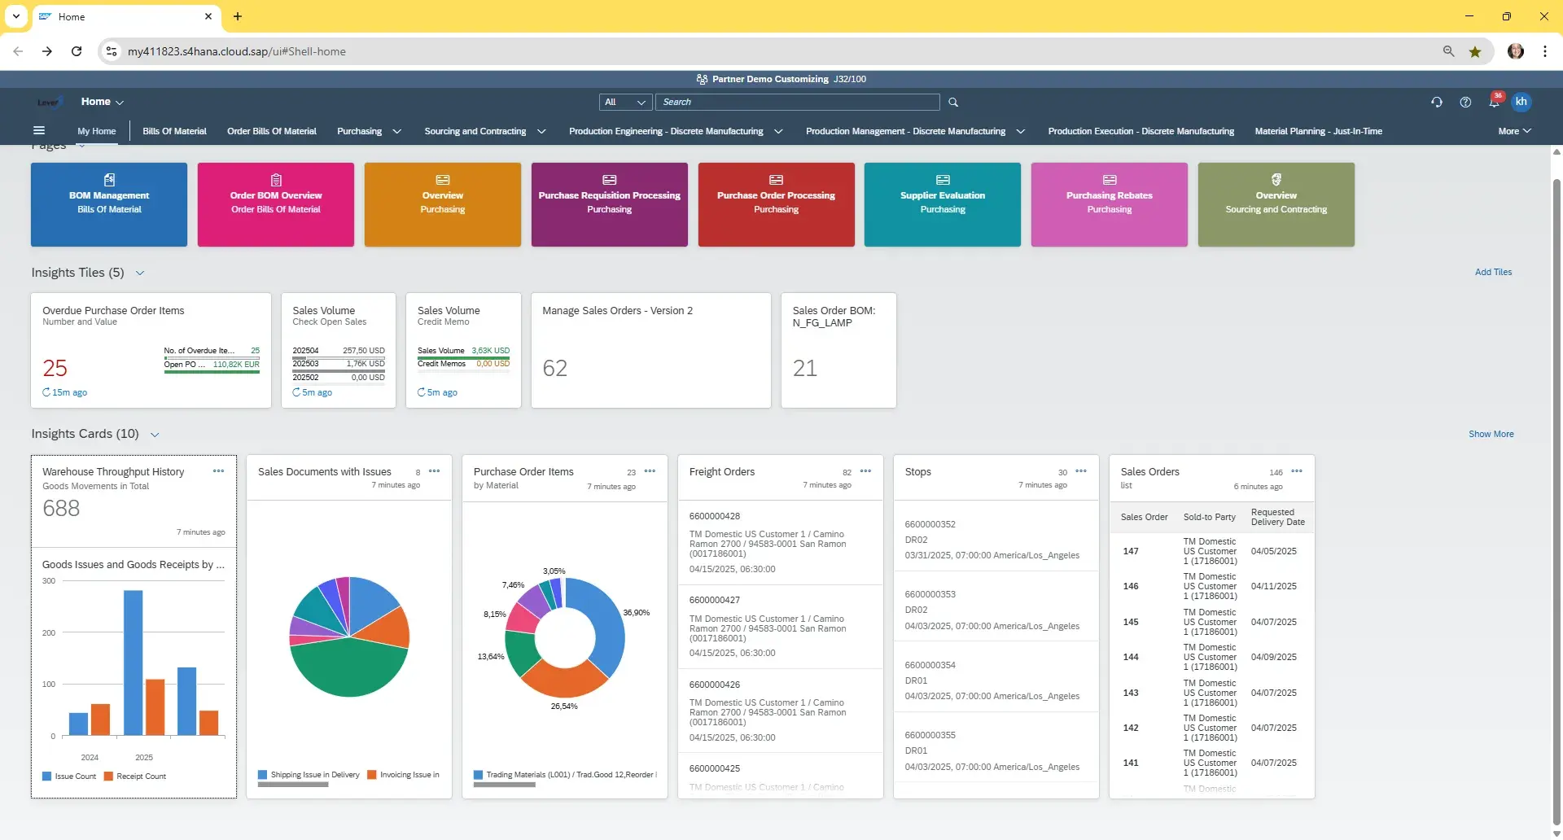1563x840 pixels.
Task: Go to Order Bills Of Material tab
Action: point(272,131)
